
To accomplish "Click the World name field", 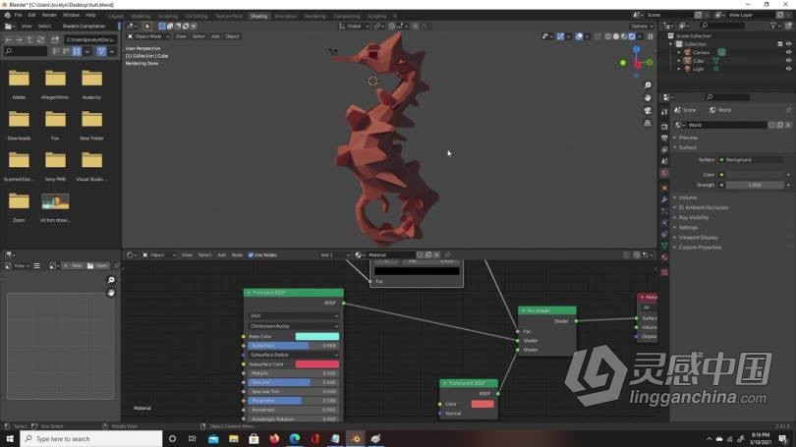I will click(726, 125).
